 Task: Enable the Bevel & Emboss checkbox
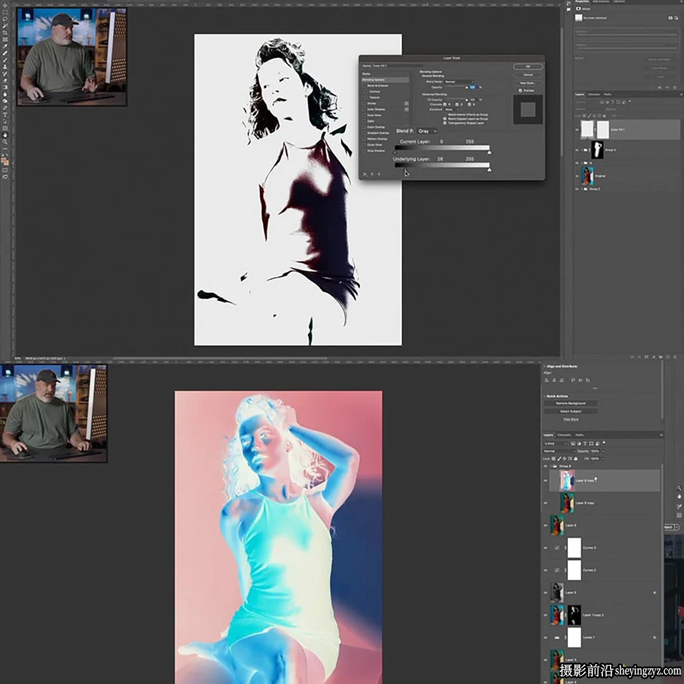[x=364, y=85]
